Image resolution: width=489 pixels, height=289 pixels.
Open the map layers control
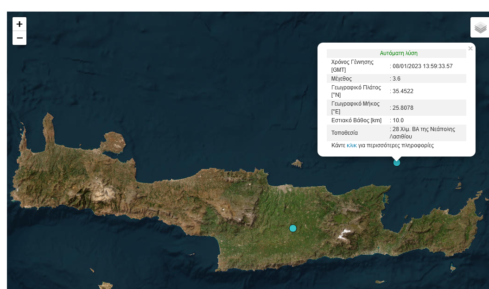pyautogui.click(x=480, y=28)
